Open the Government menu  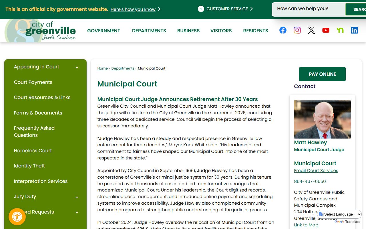point(104,31)
